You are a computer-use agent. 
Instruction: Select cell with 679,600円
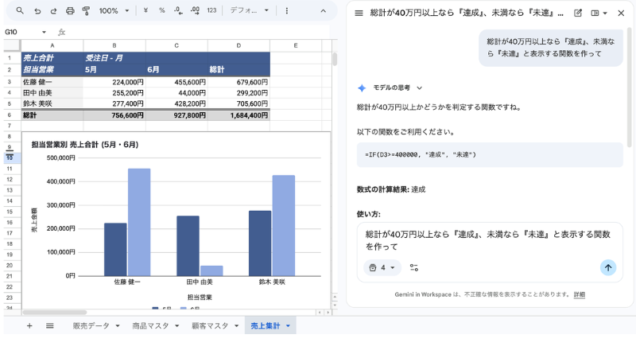tap(238, 82)
